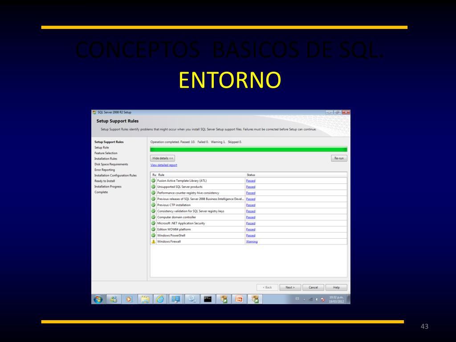This screenshot has width=456, height=342.
Task: Click the Status column header
Action: (296, 175)
